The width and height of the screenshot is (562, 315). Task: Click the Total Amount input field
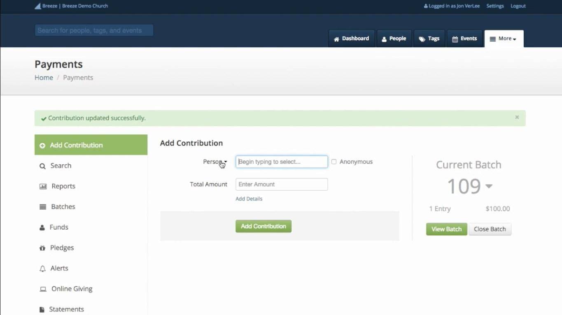[x=282, y=184]
